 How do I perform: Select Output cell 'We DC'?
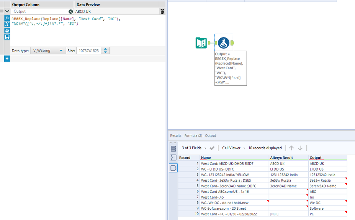point(327,203)
